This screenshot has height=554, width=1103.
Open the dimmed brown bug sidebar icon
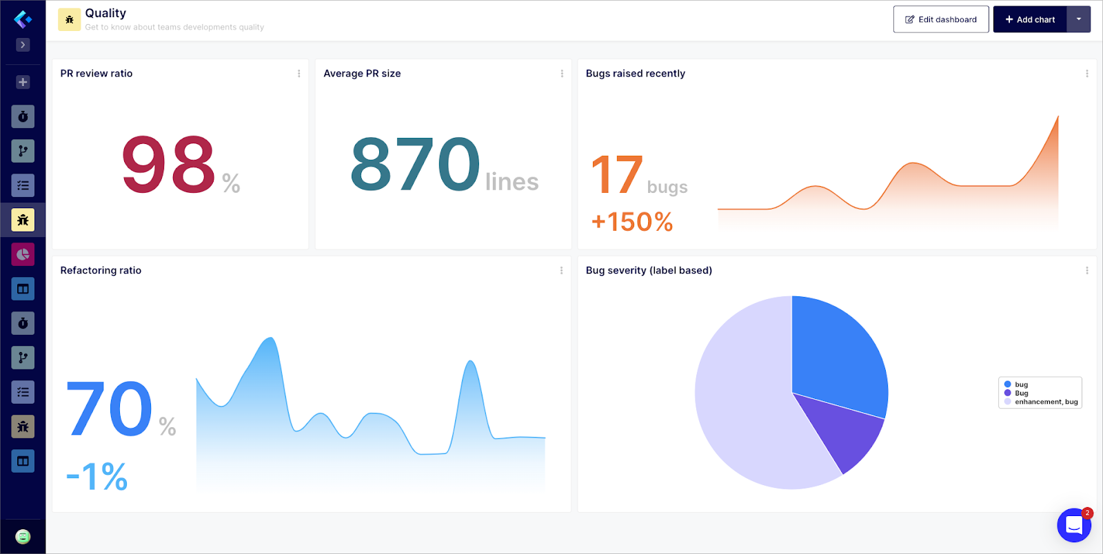(23, 427)
